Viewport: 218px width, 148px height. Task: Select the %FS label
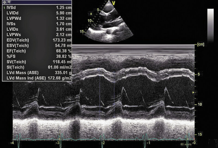[x=11, y=56]
